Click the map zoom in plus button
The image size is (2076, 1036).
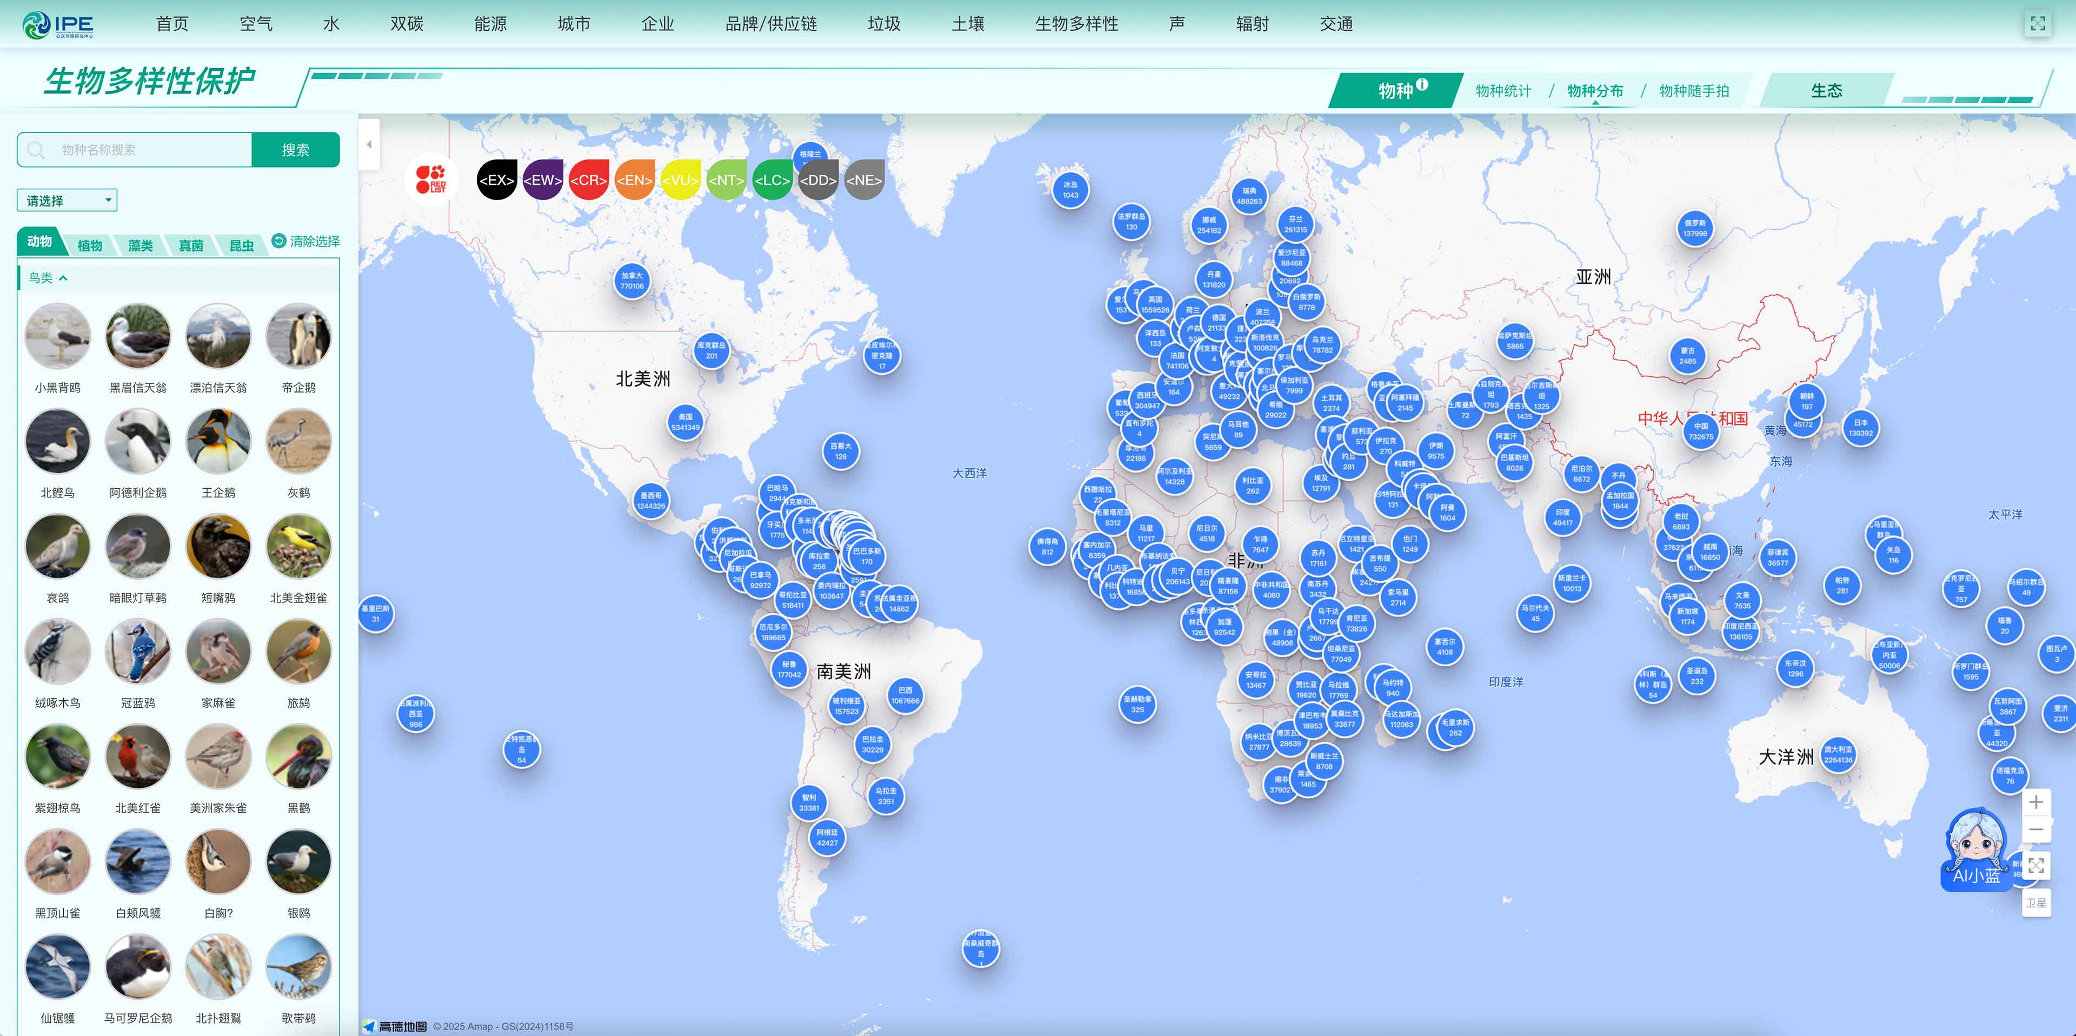click(2035, 802)
